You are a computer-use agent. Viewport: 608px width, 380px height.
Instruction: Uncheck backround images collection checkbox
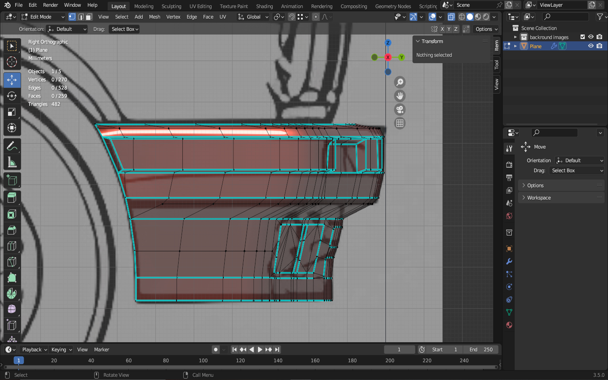coord(583,37)
